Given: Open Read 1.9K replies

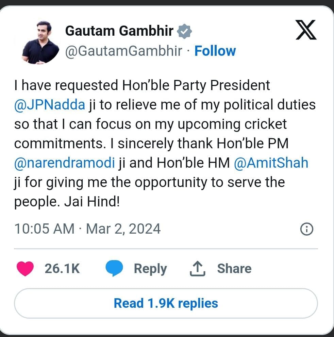Looking at the screenshot, I should point(166,303).
